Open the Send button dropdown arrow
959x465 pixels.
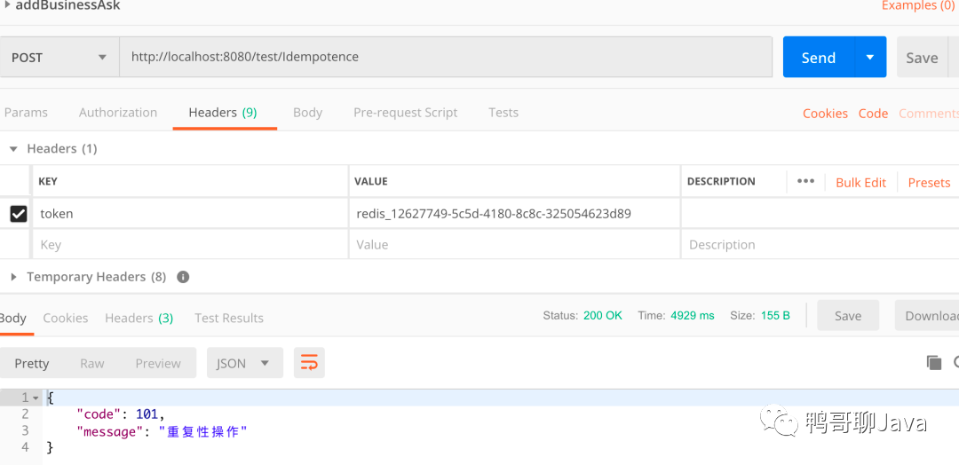click(x=869, y=58)
